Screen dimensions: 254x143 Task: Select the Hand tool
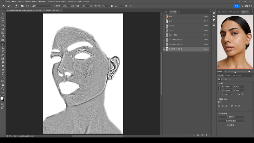click(3, 85)
